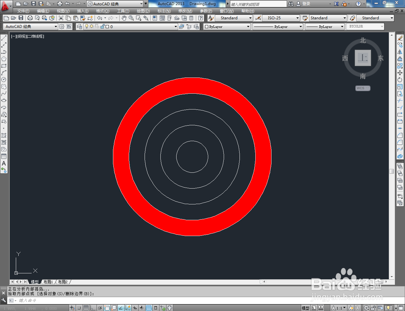Viewport: 405px width, 311px height.
Task: Select the Multiline Text tool
Action: click(x=4, y=163)
